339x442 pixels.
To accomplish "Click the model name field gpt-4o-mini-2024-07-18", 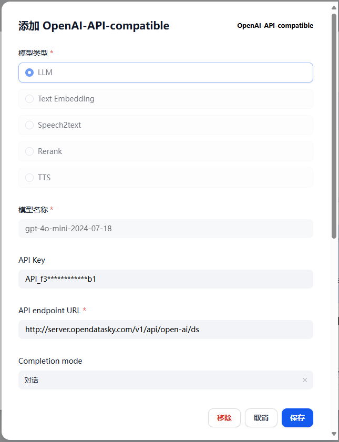I will click(166, 228).
